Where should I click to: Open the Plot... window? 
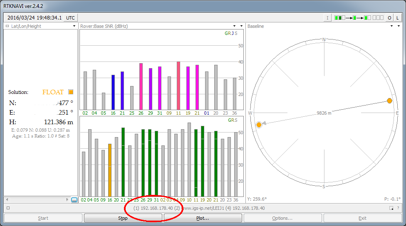pos(203,218)
